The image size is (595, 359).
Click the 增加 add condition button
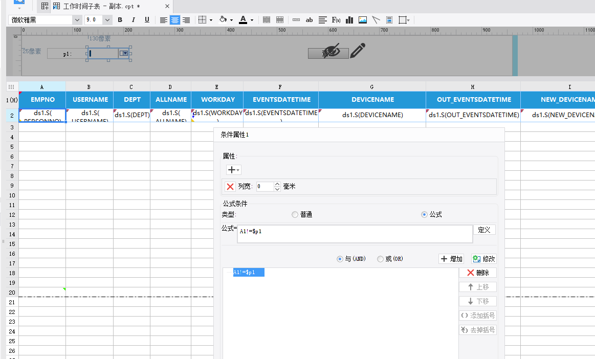click(x=451, y=259)
